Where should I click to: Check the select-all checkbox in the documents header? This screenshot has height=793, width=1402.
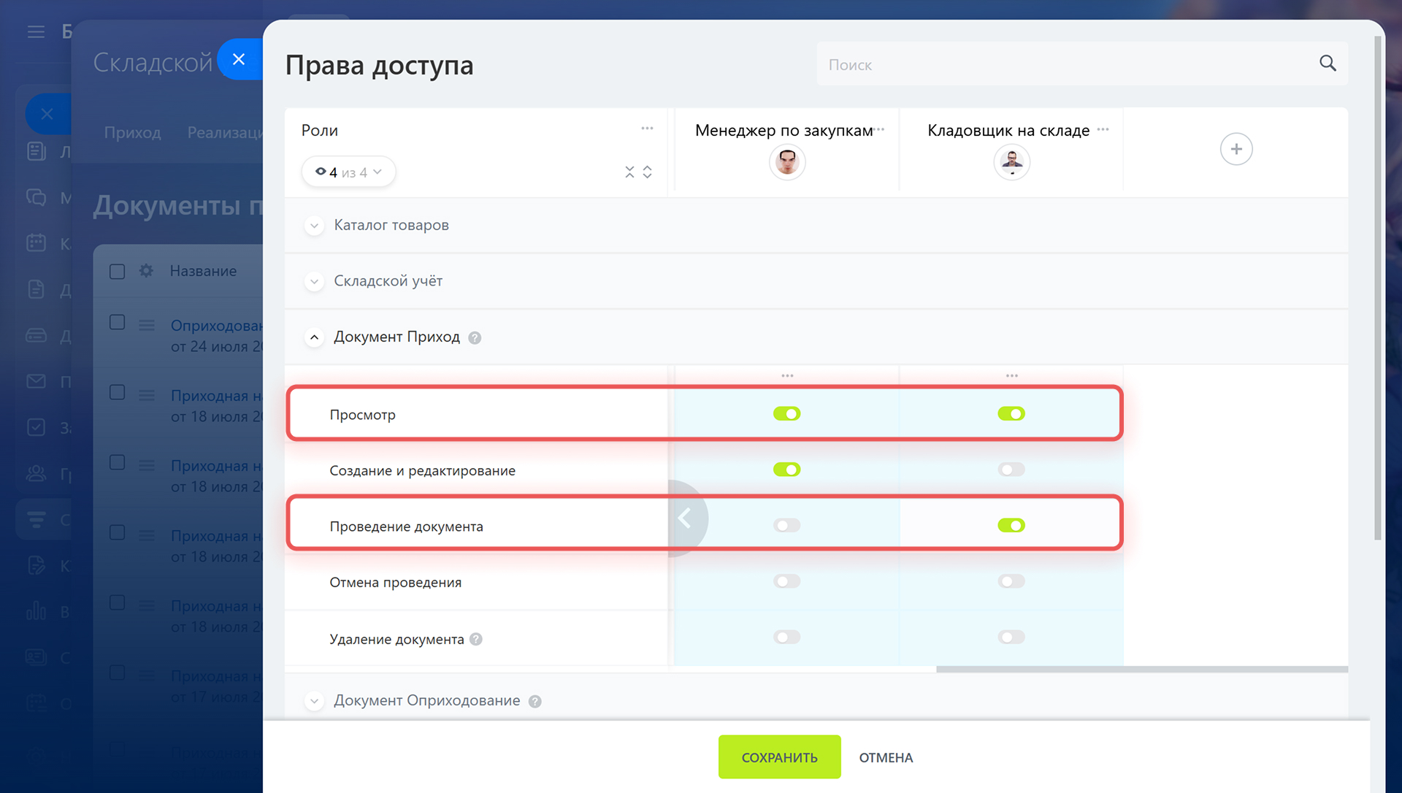click(117, 271)
